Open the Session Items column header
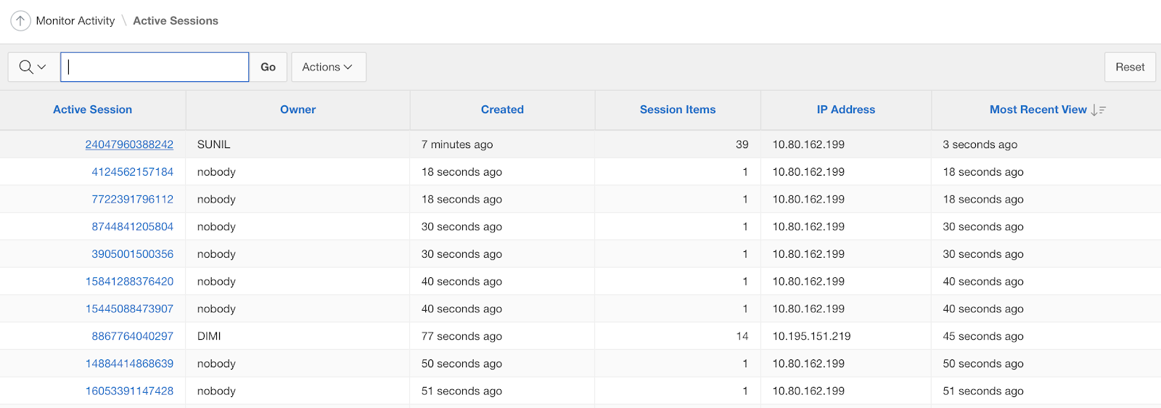 678,110
